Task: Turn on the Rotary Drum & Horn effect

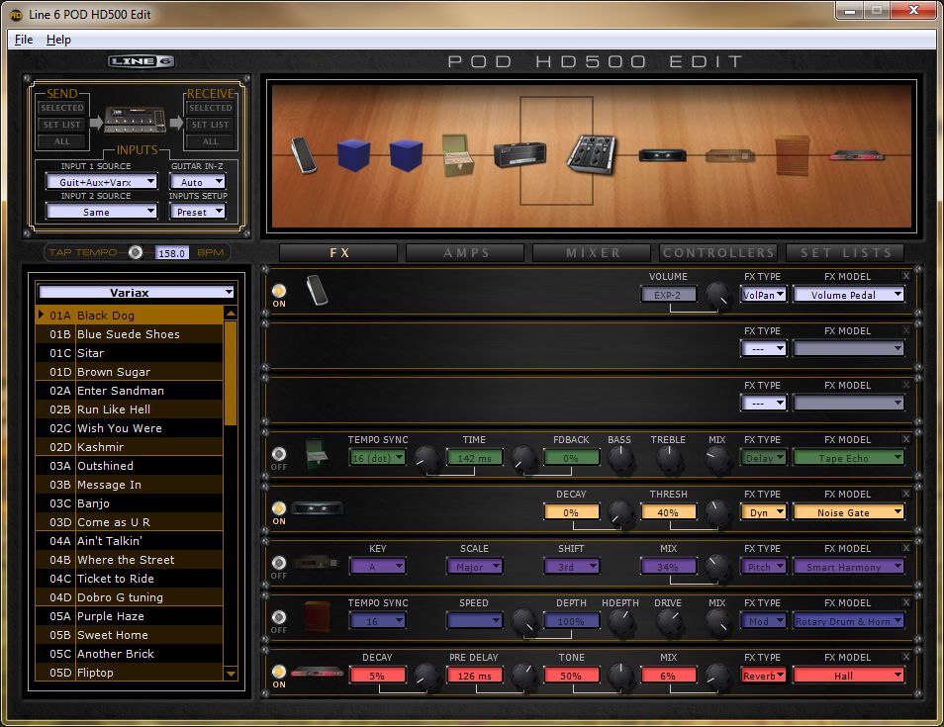Action: pyautogui.click(x=279, y=617)
